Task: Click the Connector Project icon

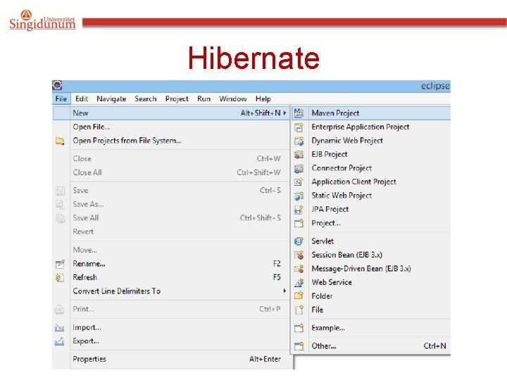Action: [x=299, y=168]
